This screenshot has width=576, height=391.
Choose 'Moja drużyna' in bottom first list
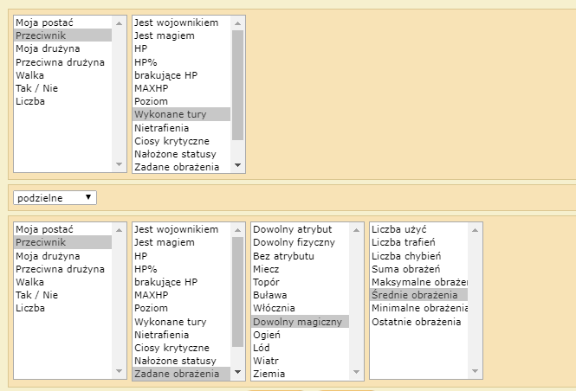pyautogui.click(x=63, y=256)
